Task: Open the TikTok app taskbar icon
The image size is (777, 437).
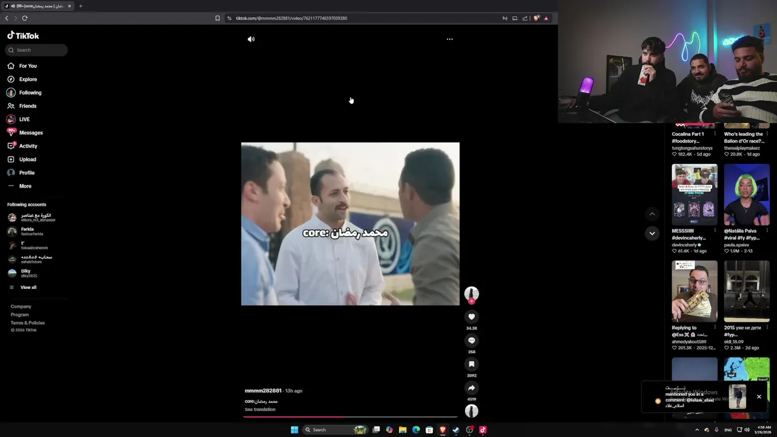Action: [x=483, y=430]
